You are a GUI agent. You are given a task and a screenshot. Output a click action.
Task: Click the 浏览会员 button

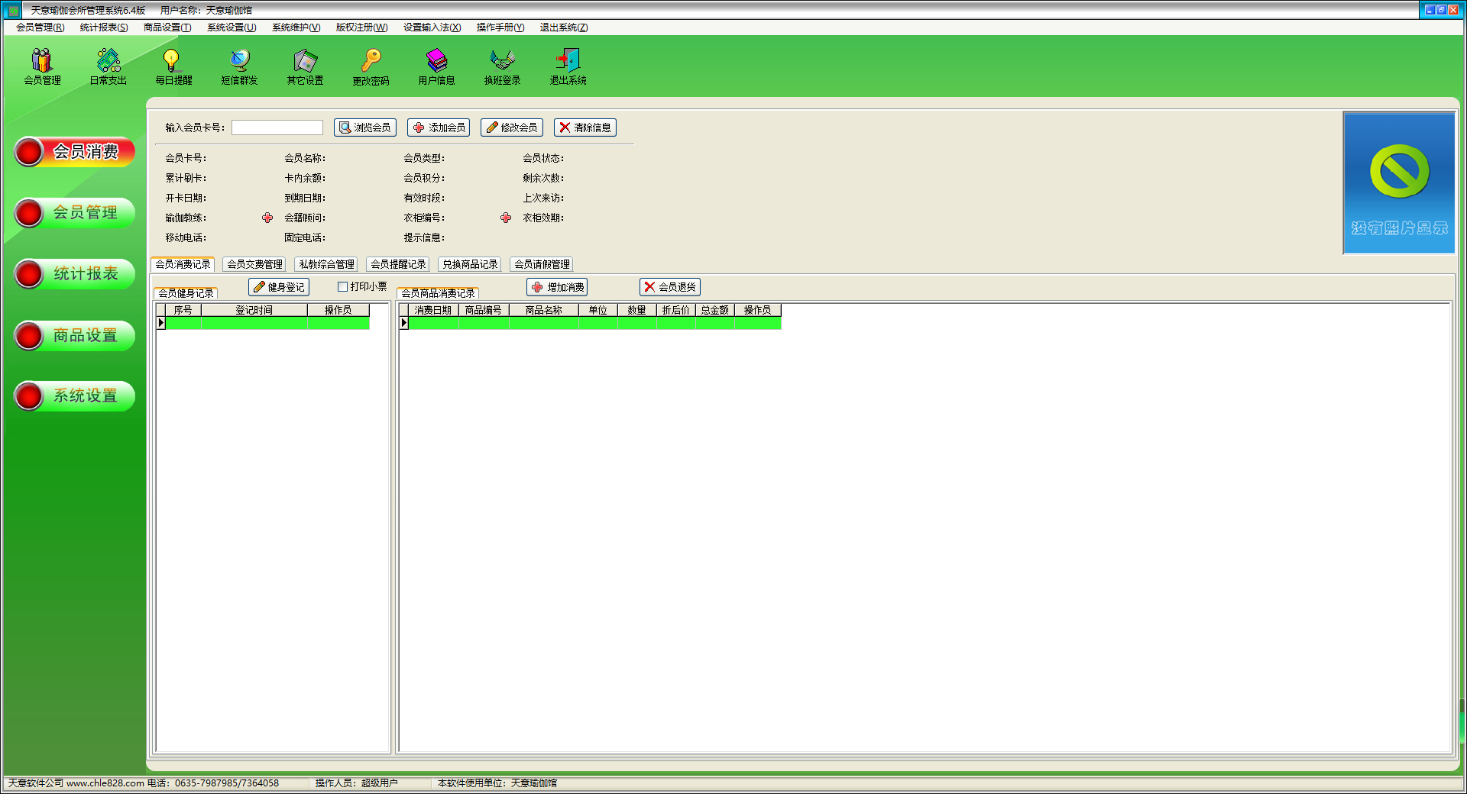point(365,127)
